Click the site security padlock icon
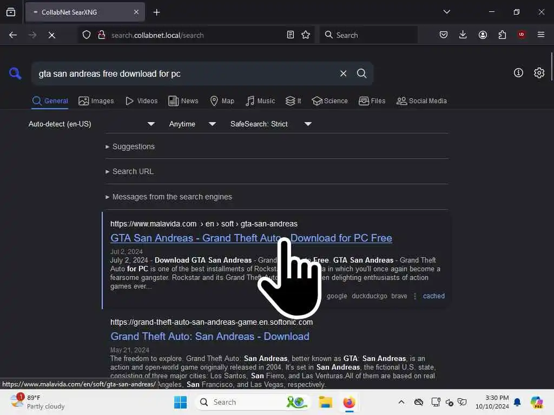 pyautogui.click(x=102, y=35)
